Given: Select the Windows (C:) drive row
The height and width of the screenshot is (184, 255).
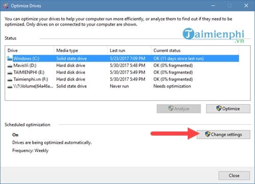Looking at the screenshot, I should pos(123,59).
